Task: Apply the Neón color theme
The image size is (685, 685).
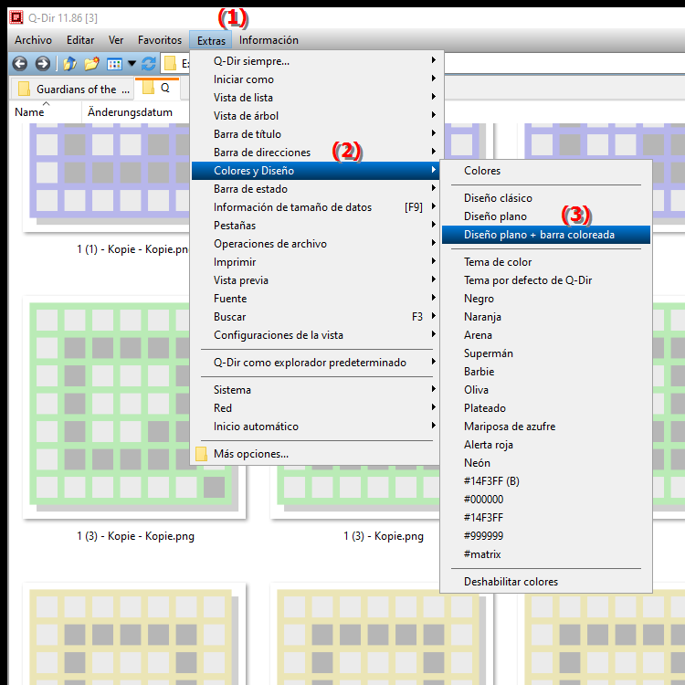Action: (546, 463)
